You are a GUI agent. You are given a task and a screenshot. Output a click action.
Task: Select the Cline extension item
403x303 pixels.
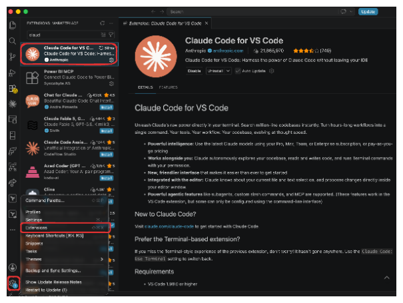tap(69, 192)
